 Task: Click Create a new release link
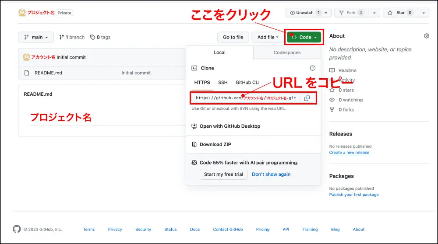[x=349, y=153]
